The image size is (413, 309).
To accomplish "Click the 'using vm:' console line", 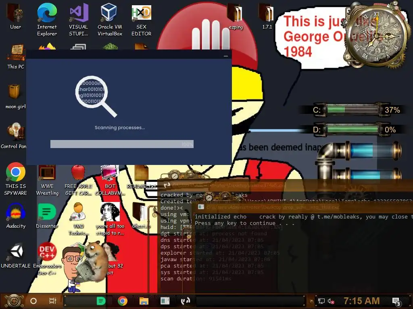I will pos(175,214).
